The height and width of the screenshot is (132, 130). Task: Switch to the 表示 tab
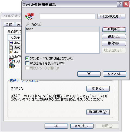18,24
